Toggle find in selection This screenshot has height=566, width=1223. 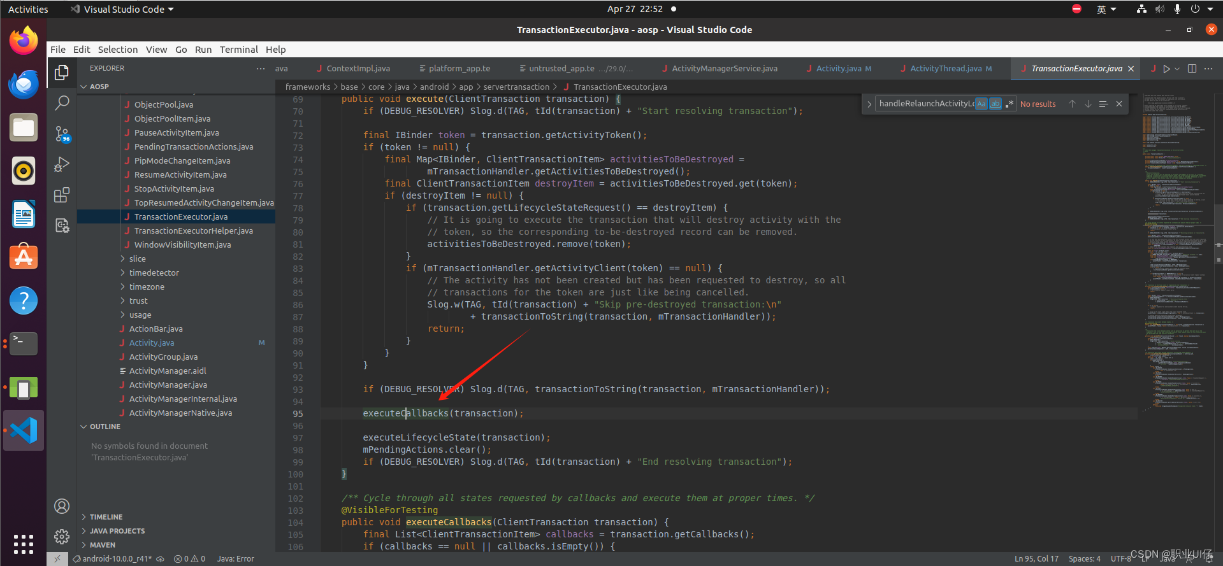pyautogui.click(x=1103, y=104)
